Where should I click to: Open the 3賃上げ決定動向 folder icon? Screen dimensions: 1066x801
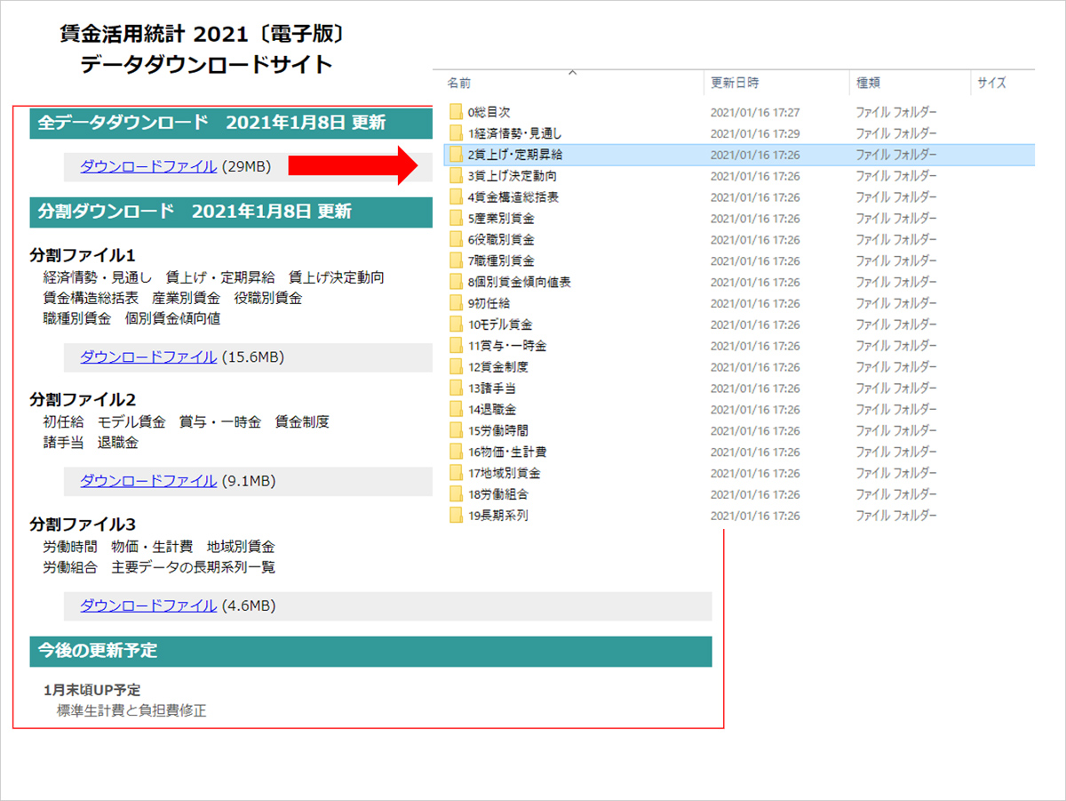pos(457,176)
